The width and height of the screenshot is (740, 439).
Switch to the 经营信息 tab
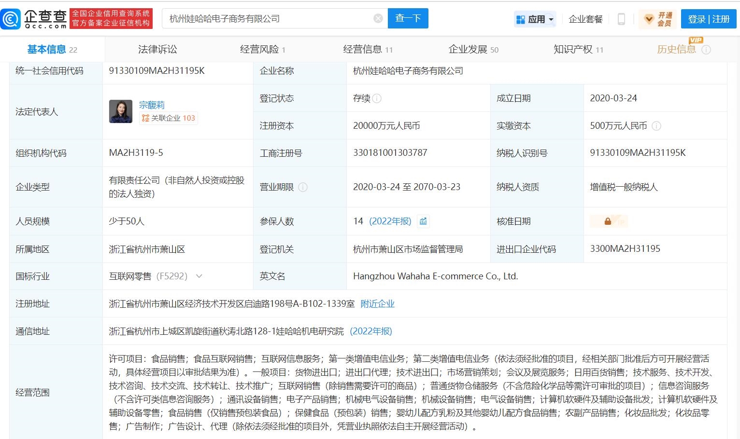(368, 49)
